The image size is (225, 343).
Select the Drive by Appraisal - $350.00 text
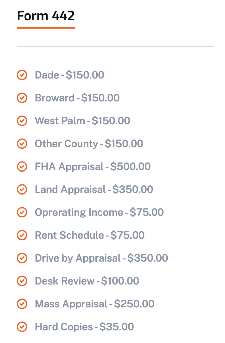[101, 258]
